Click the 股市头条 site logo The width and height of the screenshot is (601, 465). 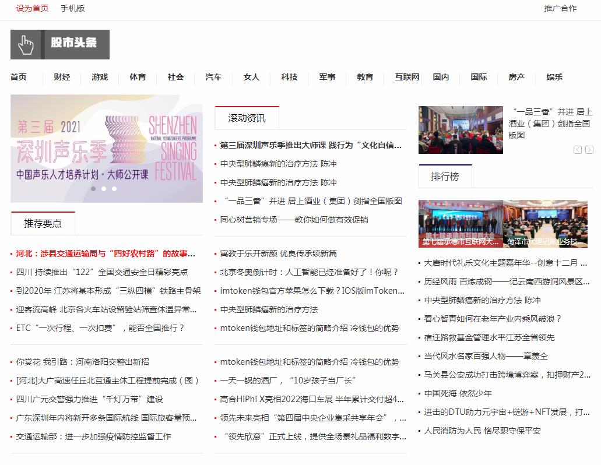(60, 44)
